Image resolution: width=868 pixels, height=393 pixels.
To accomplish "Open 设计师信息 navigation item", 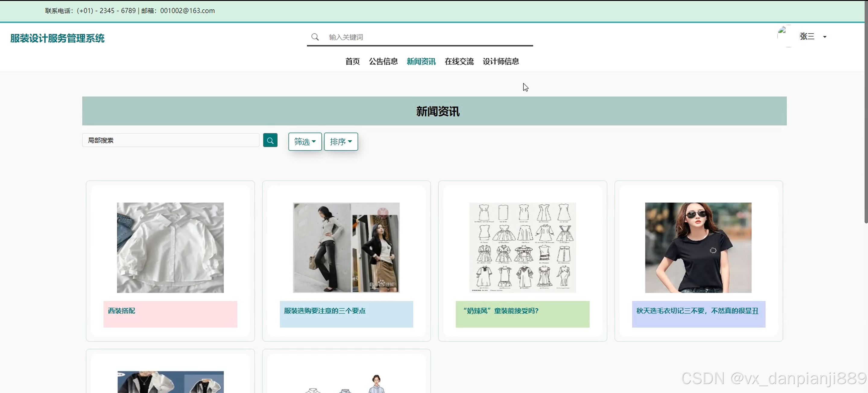I will [x=500, y=61].
